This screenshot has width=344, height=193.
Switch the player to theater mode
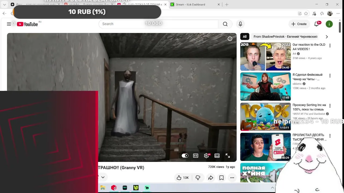click(217, 156)
